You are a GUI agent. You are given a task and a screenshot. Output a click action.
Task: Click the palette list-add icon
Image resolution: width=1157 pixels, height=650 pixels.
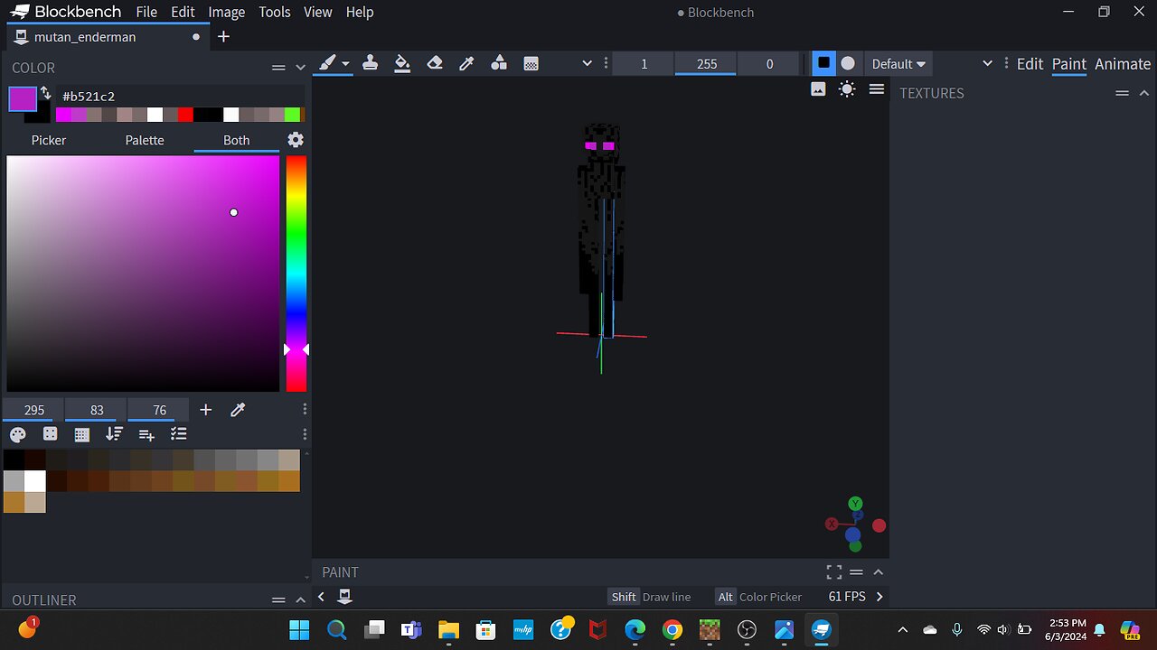coord(146,434)
